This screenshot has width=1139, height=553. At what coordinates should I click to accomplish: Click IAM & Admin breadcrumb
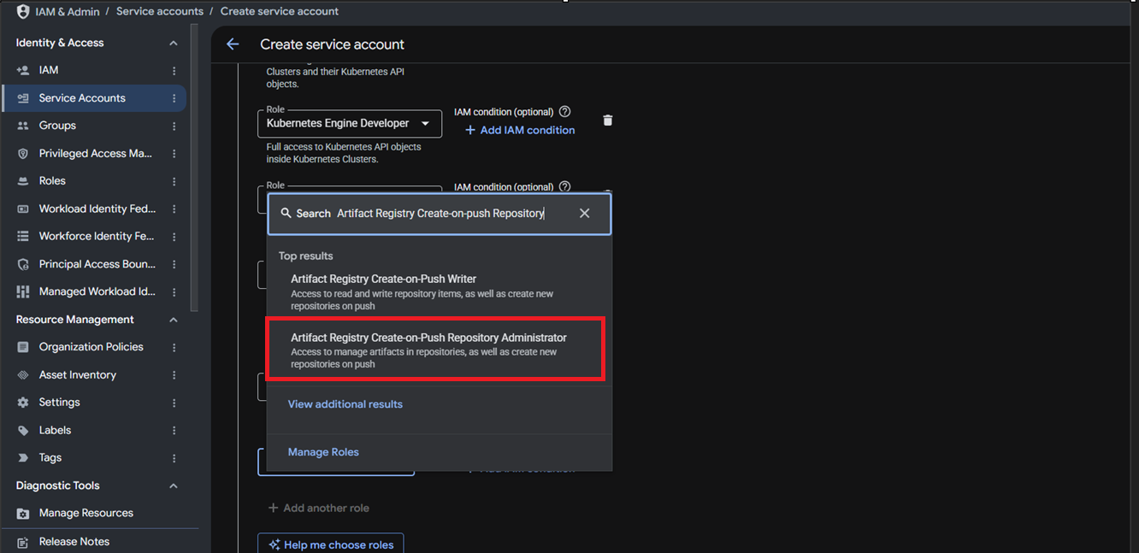[68, 11]
